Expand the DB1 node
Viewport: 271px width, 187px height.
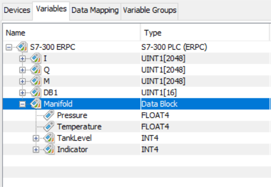point(23,93)
